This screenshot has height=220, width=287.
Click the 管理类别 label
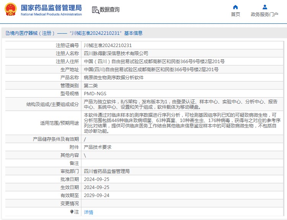coord(70,86)
